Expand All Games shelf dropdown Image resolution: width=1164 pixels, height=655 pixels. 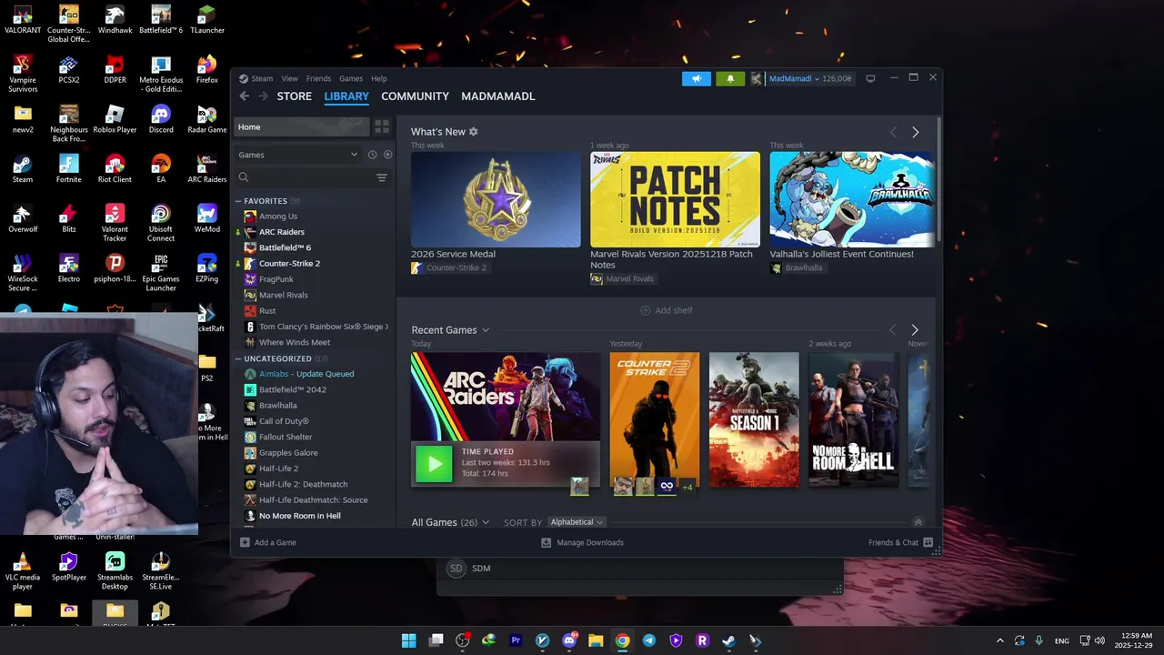coord(486,522)
